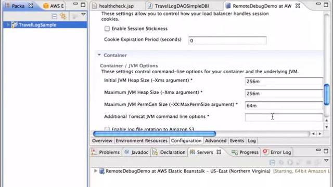Maximize the editor area
The width and height of the screenshot is (333, 187).
[326, 5]
